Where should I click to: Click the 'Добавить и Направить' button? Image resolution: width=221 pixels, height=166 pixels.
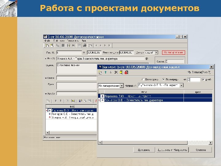[173, 150]
